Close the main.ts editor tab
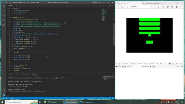 point(16,5)
